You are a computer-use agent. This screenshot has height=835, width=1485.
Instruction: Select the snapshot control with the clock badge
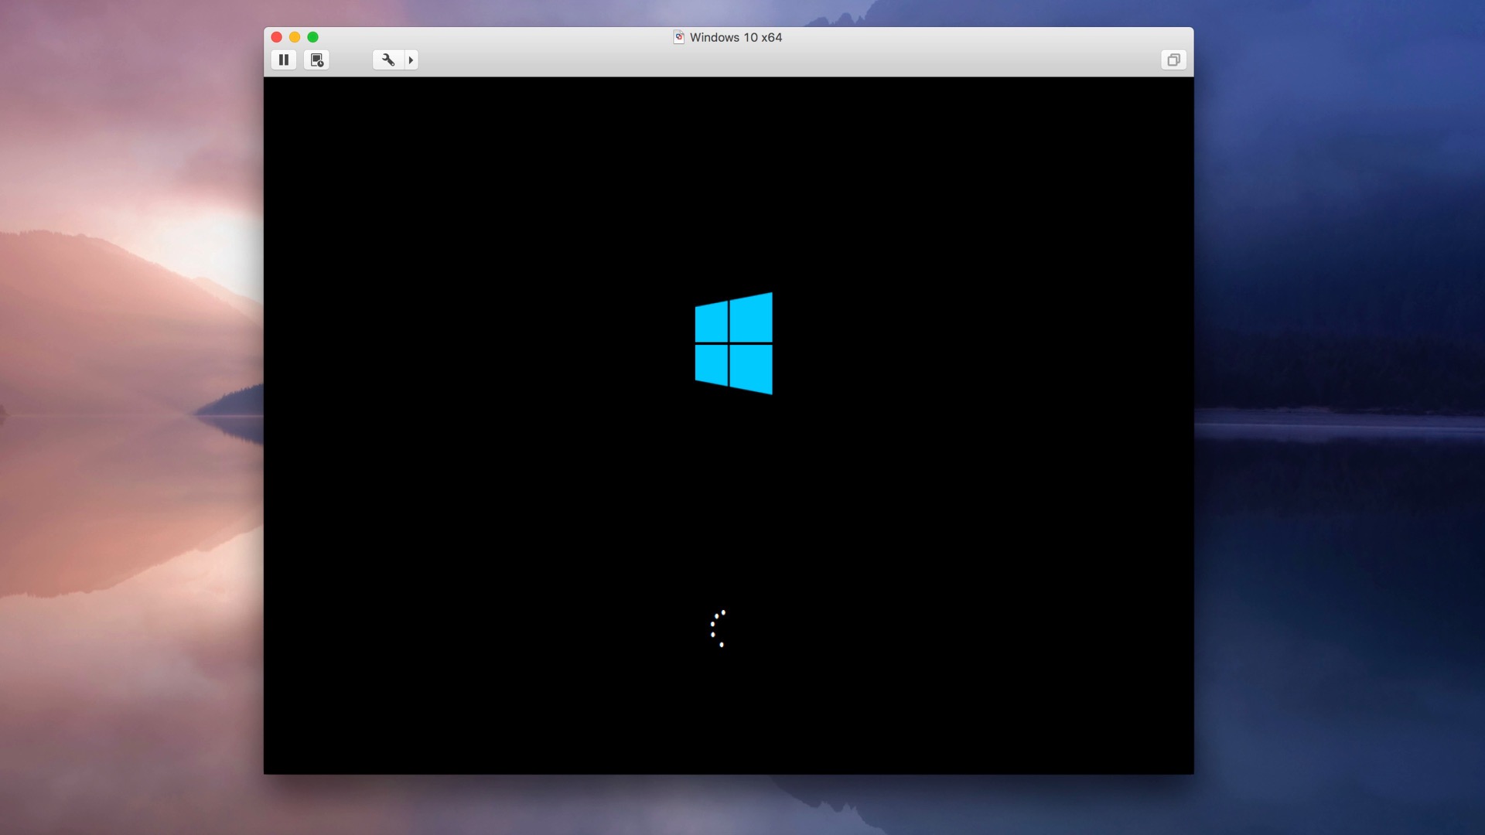point(316,60)
